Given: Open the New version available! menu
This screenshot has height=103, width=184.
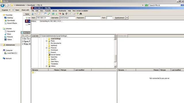Looking at the screenshot, I should coord(80,11).
